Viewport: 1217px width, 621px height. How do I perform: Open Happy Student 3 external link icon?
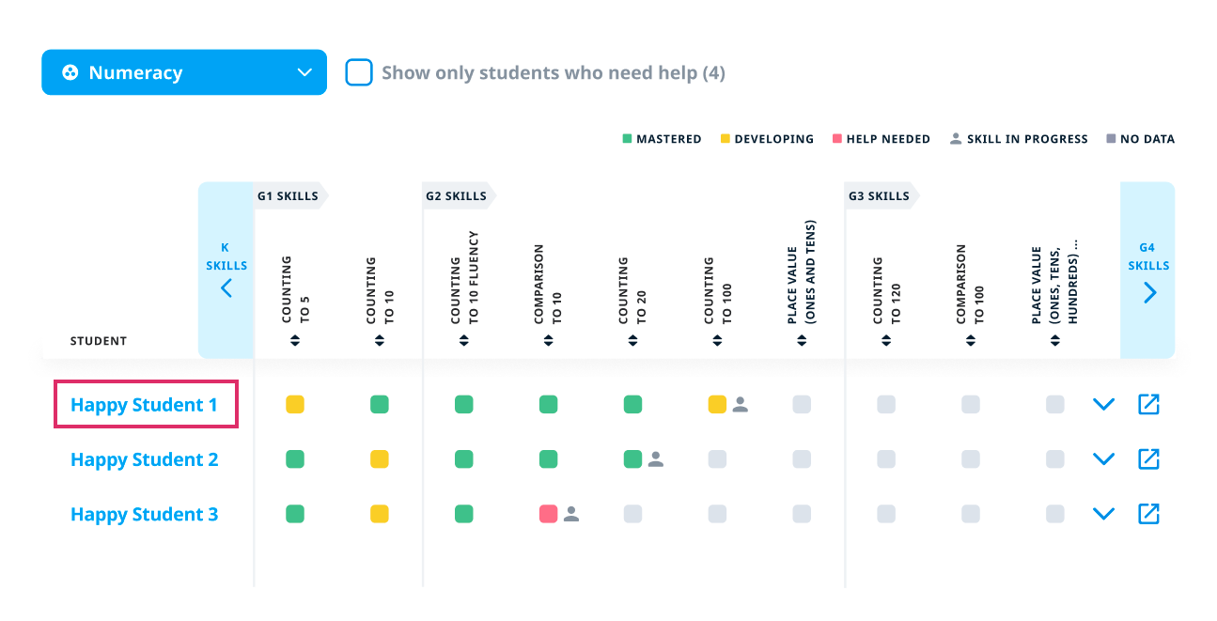tap(1148, 514)
